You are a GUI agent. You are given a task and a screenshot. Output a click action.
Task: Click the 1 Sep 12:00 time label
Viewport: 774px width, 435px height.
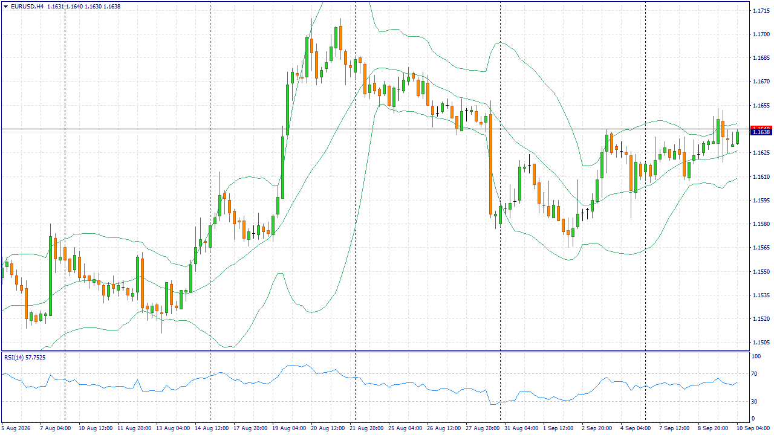[x=559, y=428]
